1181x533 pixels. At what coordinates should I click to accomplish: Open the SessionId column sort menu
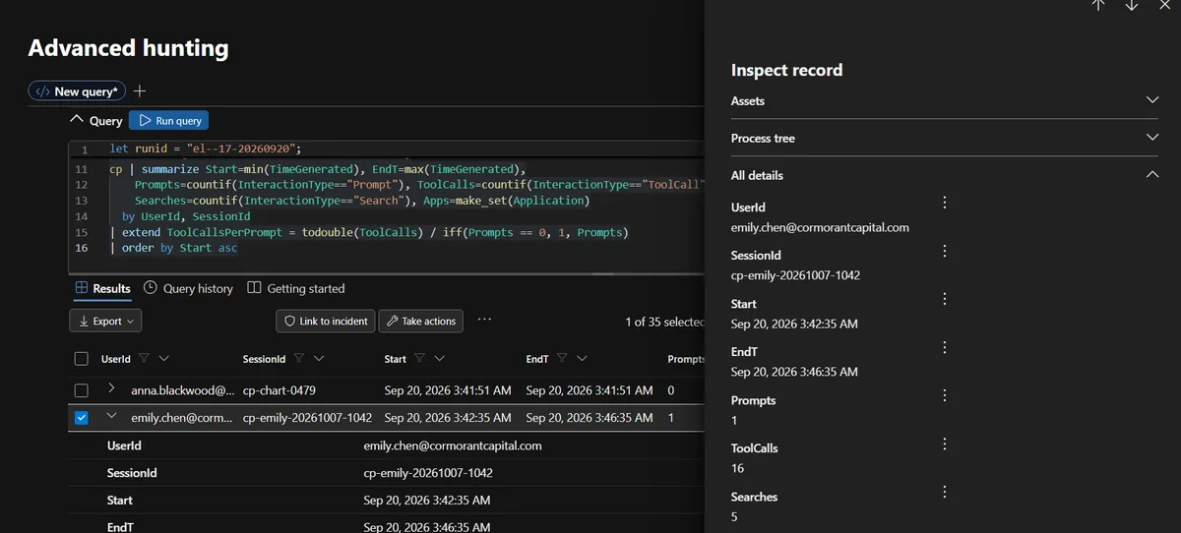click(319, 359)
